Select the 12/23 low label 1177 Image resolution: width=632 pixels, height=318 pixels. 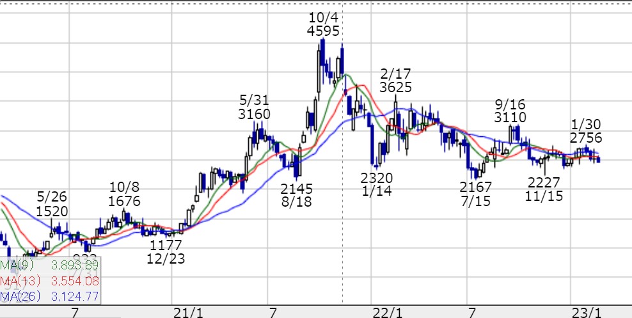click(166, 245)
